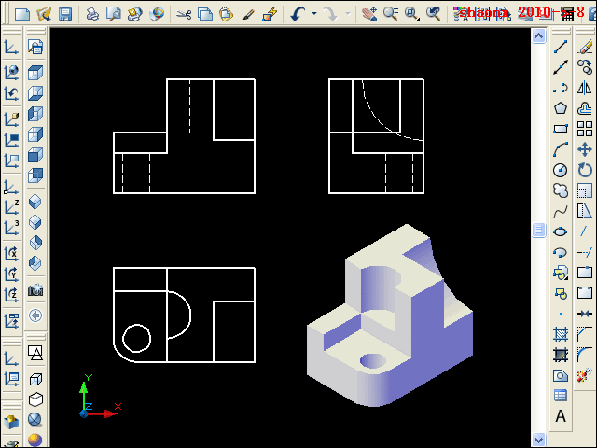The width and height of the screenshot is (597, 448).
Task: Select the Erase modify tool
Action: pyautogui.click(x=585, y=47)
